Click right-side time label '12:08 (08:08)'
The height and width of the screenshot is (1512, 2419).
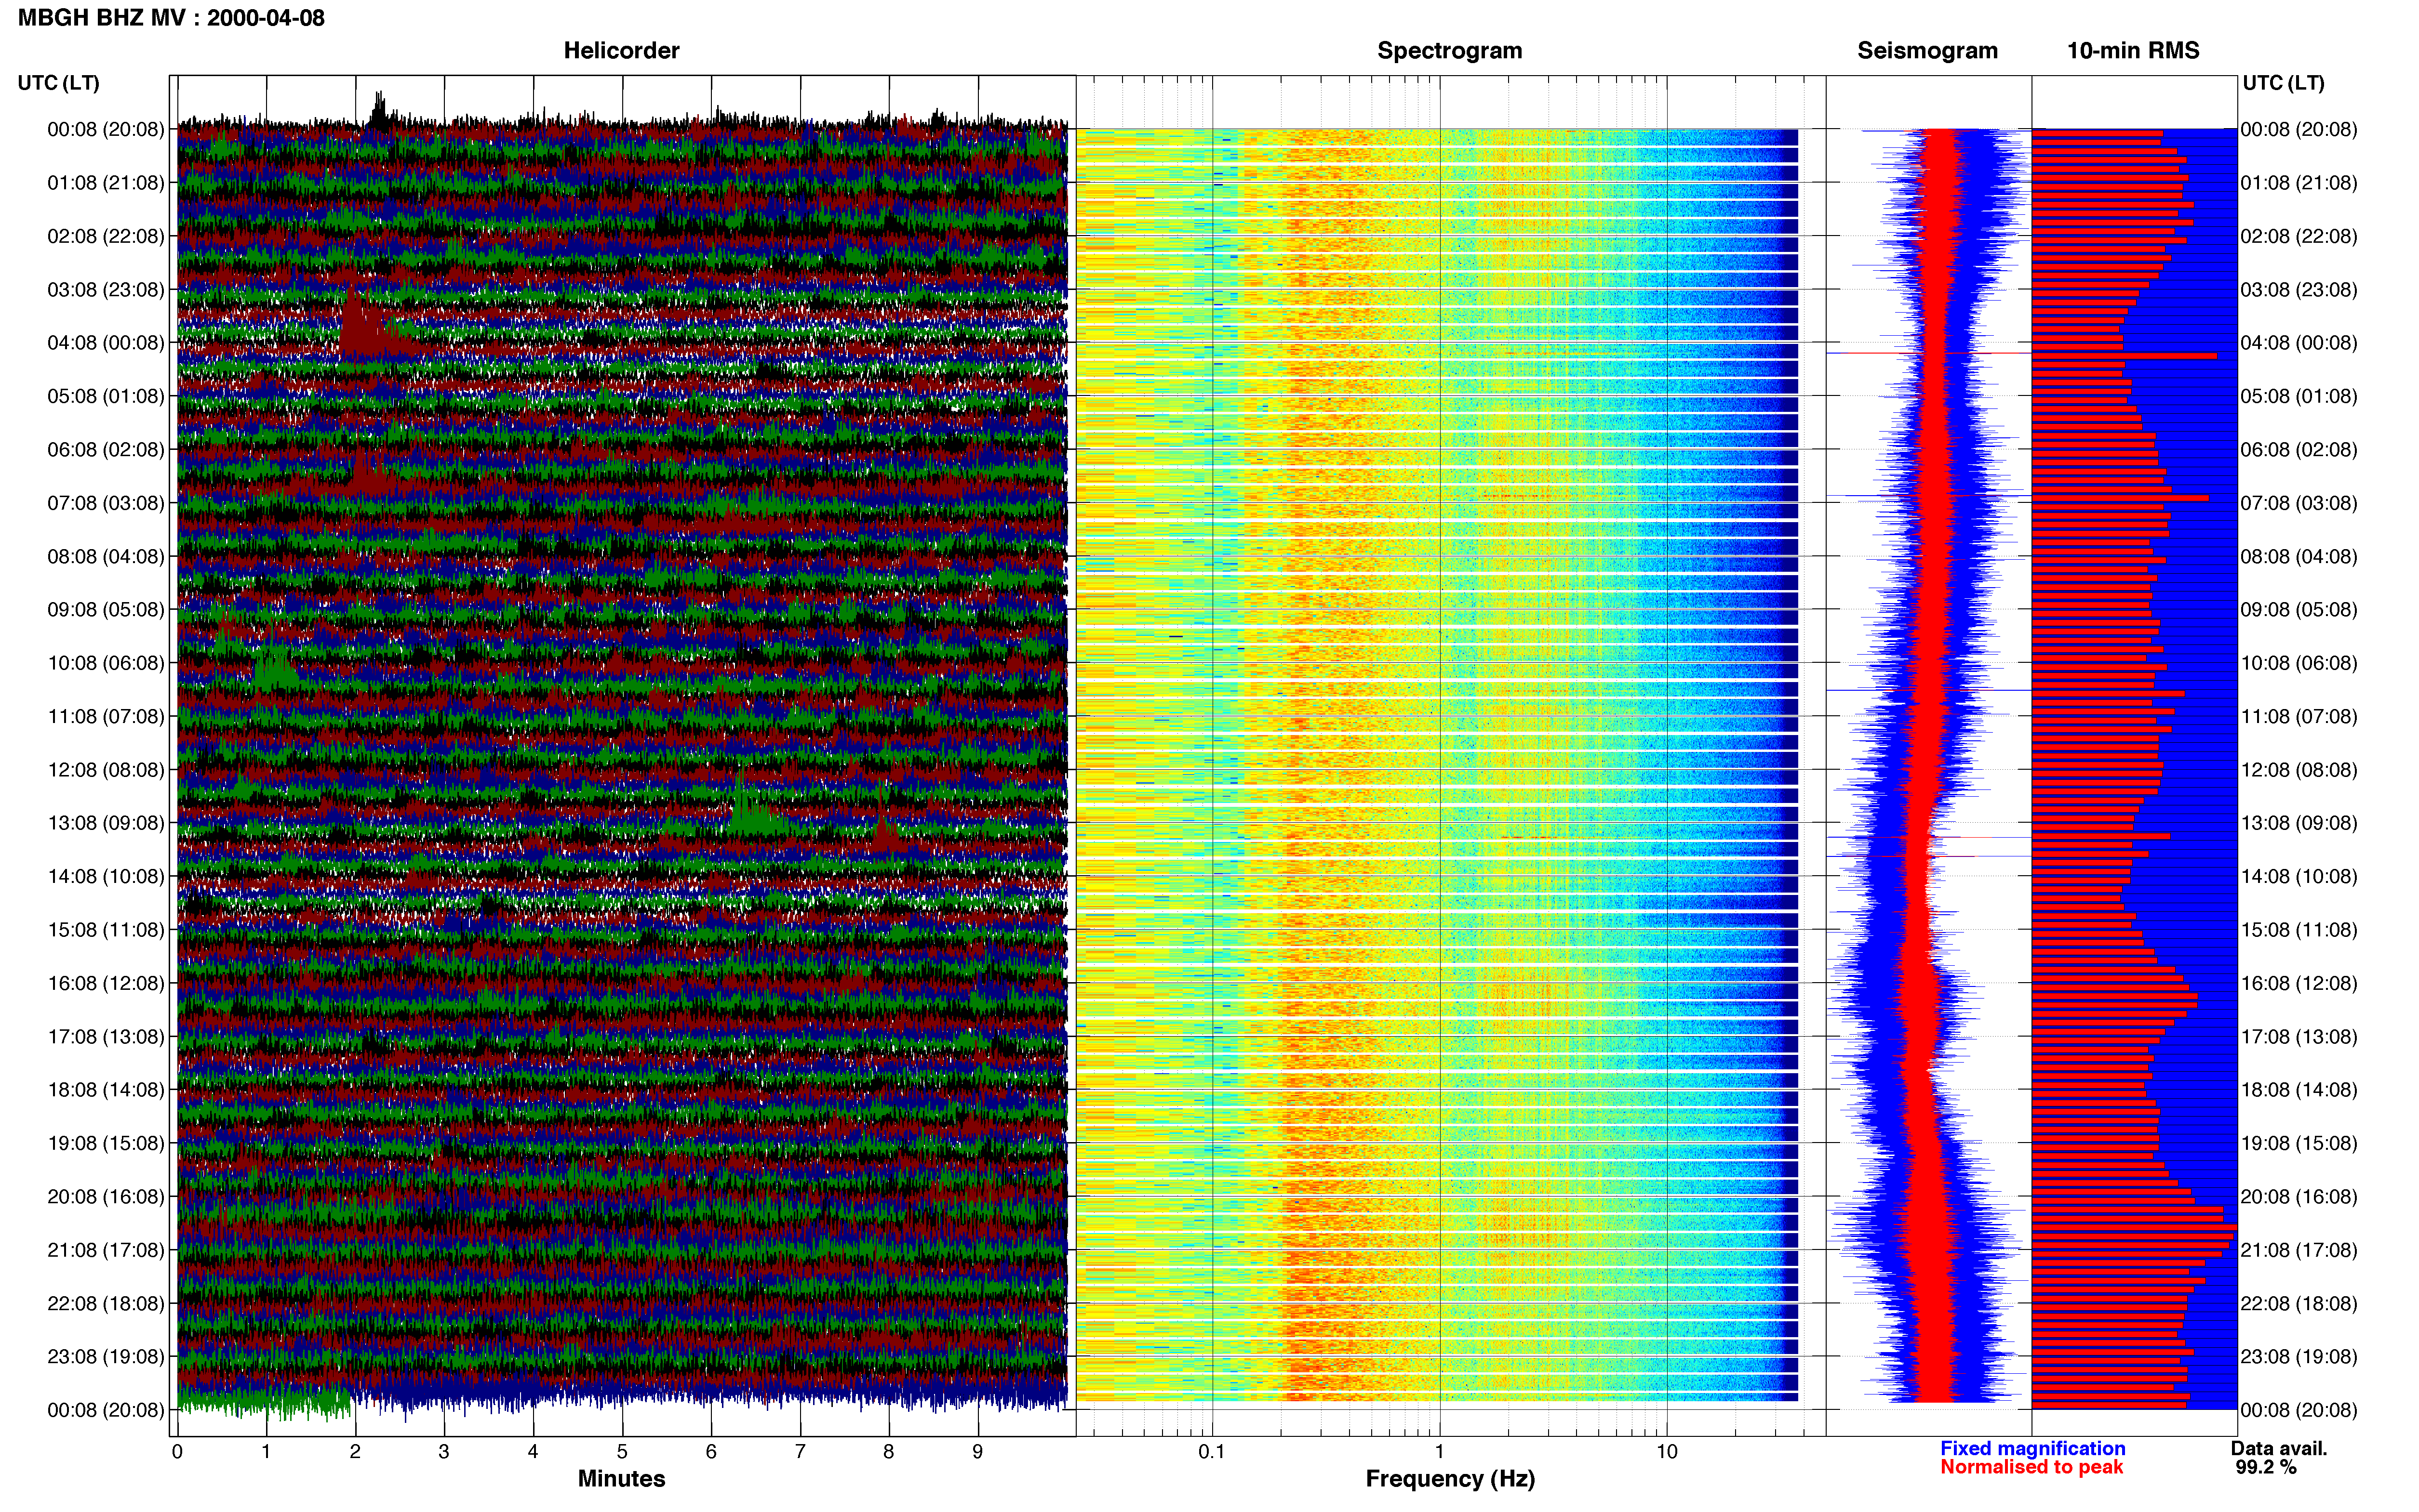point(2299,770)
